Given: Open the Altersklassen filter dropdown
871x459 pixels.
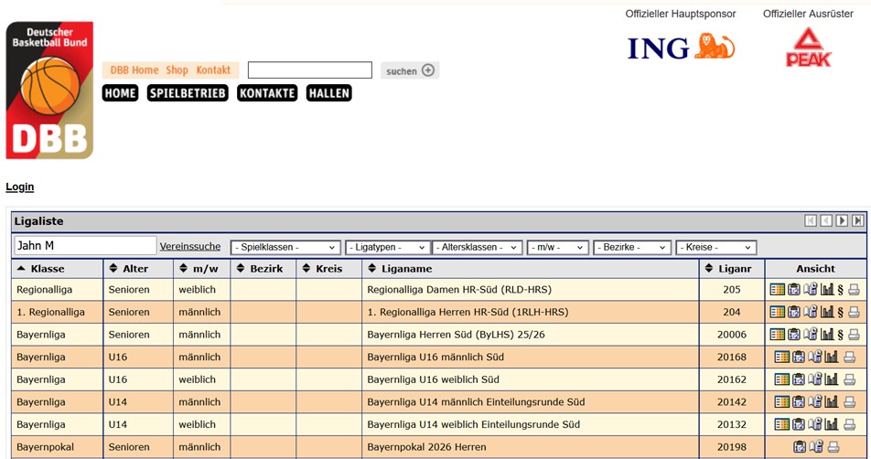Looking at the screenshot, I should 477,248.
